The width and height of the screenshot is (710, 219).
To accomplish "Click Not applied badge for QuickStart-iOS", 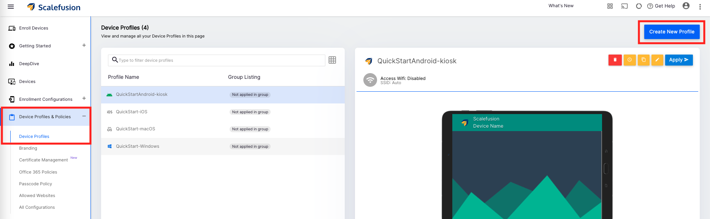I will click(x=250, y=112).
